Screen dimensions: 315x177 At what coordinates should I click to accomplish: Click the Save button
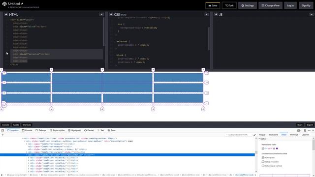coord(213,5)
